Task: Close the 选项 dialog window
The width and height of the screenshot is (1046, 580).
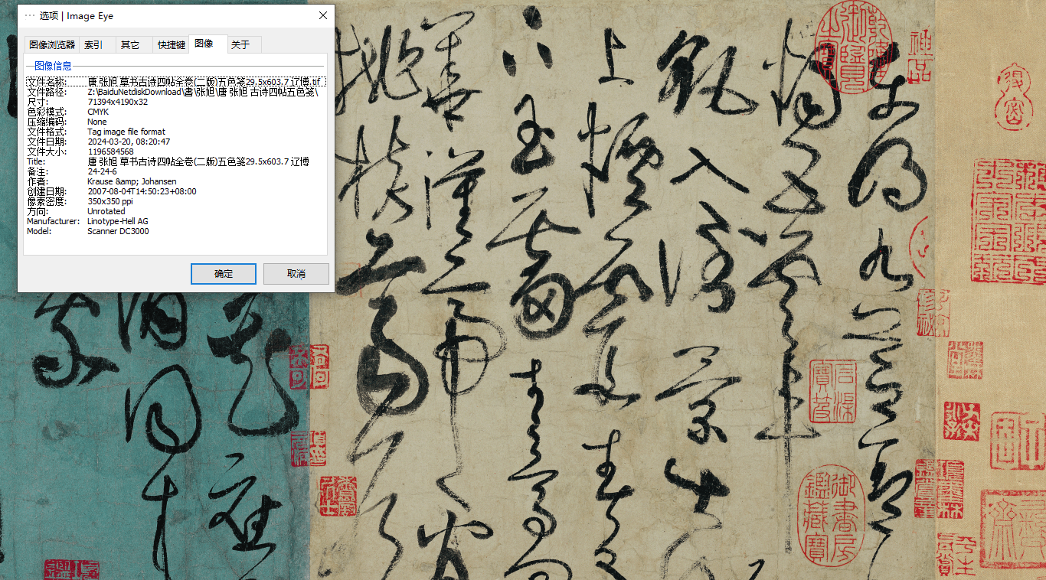Action: click(322, 15)
